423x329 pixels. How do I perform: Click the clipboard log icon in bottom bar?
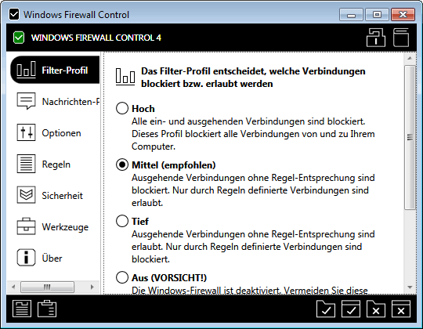(47, 309)
